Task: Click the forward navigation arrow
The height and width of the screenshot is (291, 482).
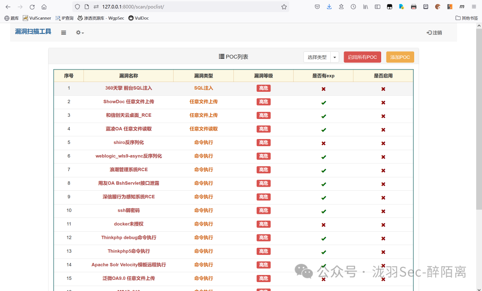Action: tap(20, 7)
